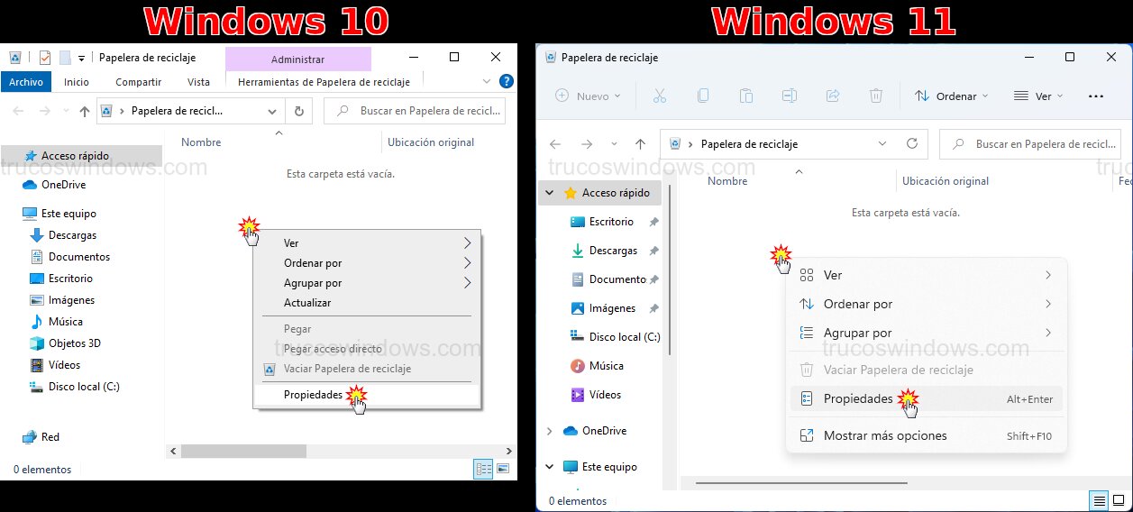The width and height of the screenshot is (1133, 512).
Task: Click search box in Windows 11 explorer
Action: [x=1029, y=143]
